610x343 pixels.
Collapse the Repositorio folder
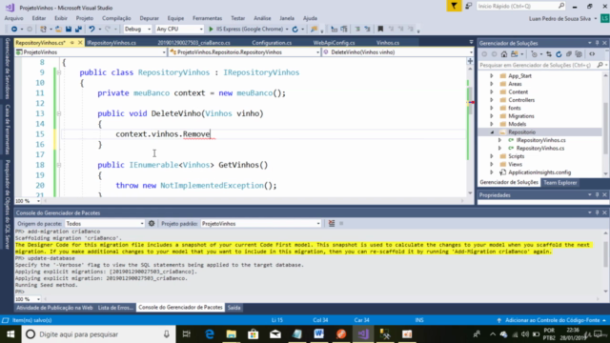click(x=492, y=132)
